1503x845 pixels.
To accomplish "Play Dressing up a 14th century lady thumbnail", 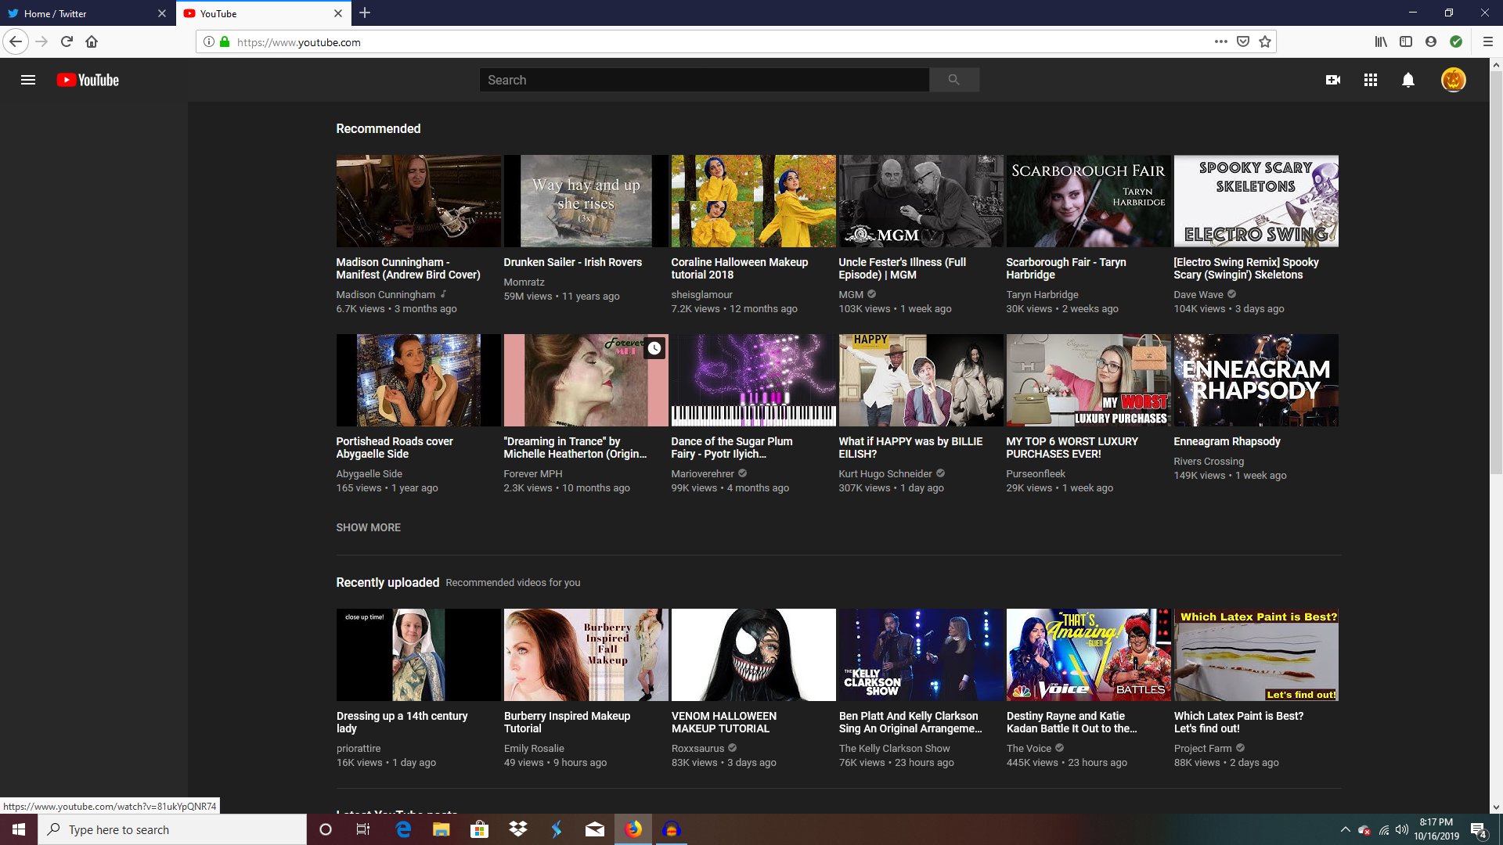I will click(x=418, y=655).
